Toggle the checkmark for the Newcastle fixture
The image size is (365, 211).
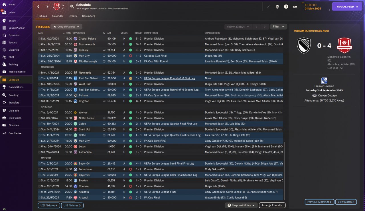coord(39,73)
